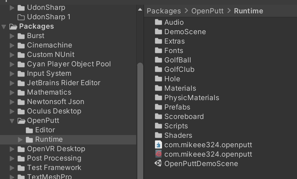This screenshot has height=179, width=297.
Task: Select the Editor folder under OpenPutt
Action: [x=40, y=130]
